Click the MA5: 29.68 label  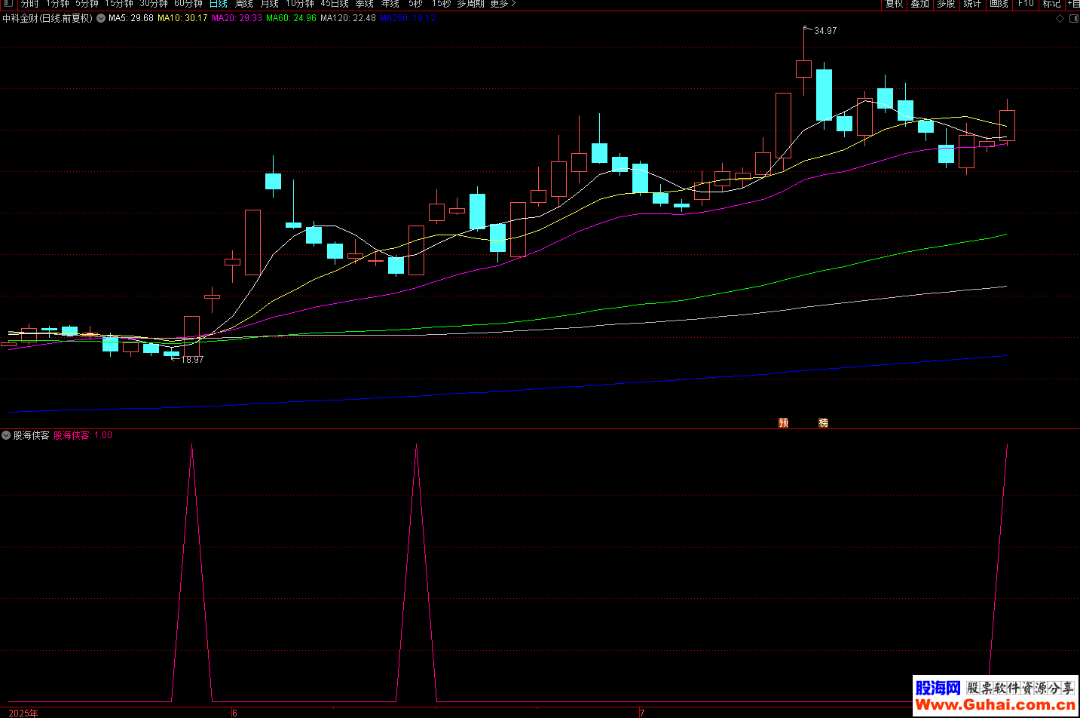pyautogui.click(x=131, y=18)
